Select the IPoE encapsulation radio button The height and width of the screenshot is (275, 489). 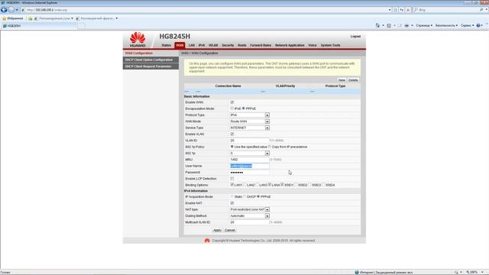coord(232,108)
